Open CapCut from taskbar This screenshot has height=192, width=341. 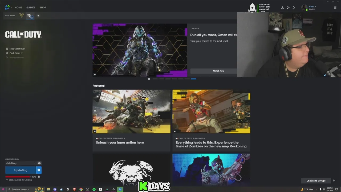click(x=100, y=189)
